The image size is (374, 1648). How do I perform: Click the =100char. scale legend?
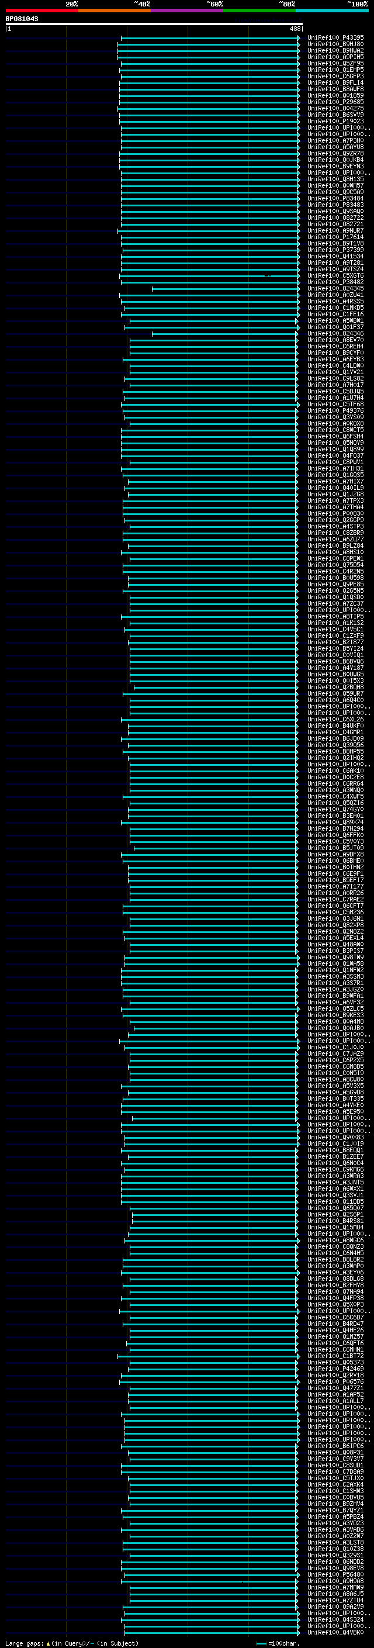[279, 1643]
